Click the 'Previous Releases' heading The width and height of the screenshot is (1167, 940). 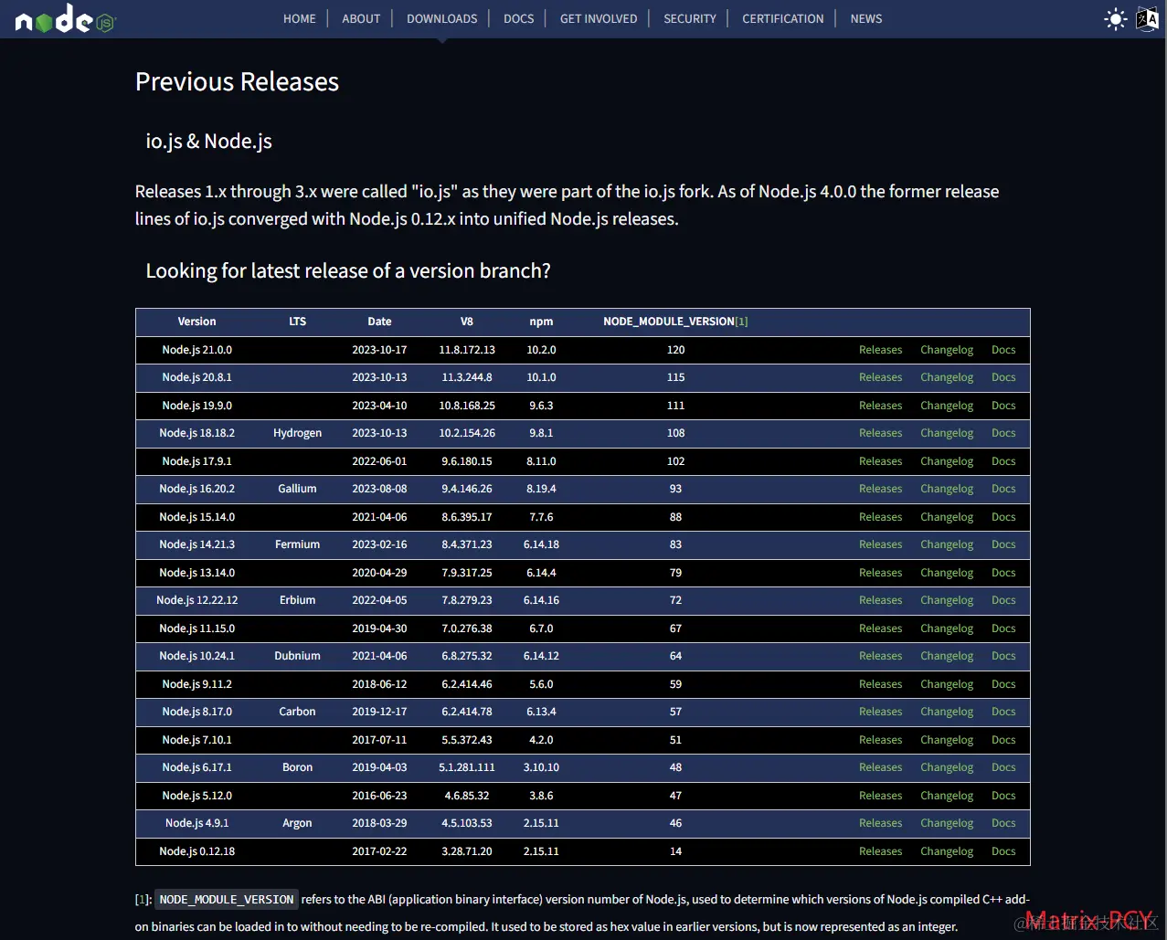(237, 81)
